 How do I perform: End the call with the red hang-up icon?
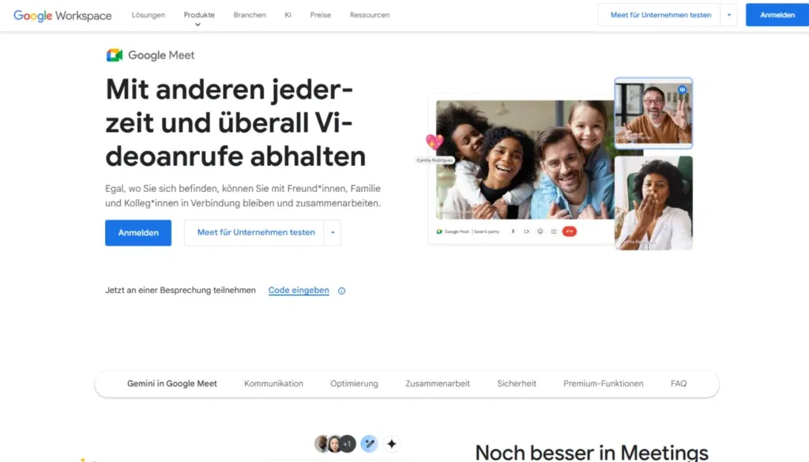(x=570, y=231)
